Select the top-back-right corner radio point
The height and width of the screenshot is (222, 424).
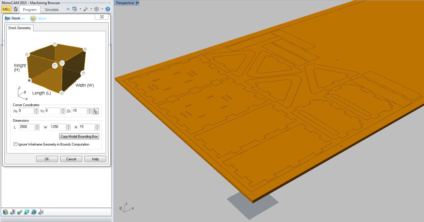(85, 49)
